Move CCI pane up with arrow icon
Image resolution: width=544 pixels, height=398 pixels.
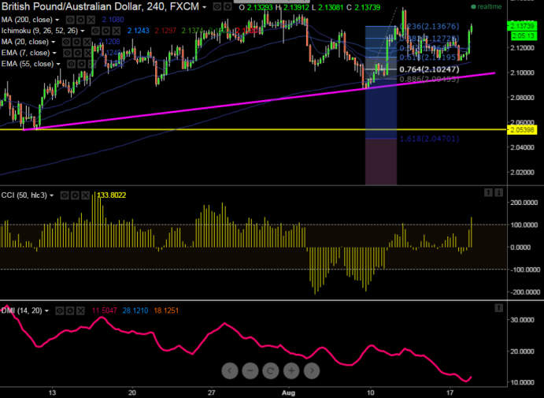[x=488, y=192]
